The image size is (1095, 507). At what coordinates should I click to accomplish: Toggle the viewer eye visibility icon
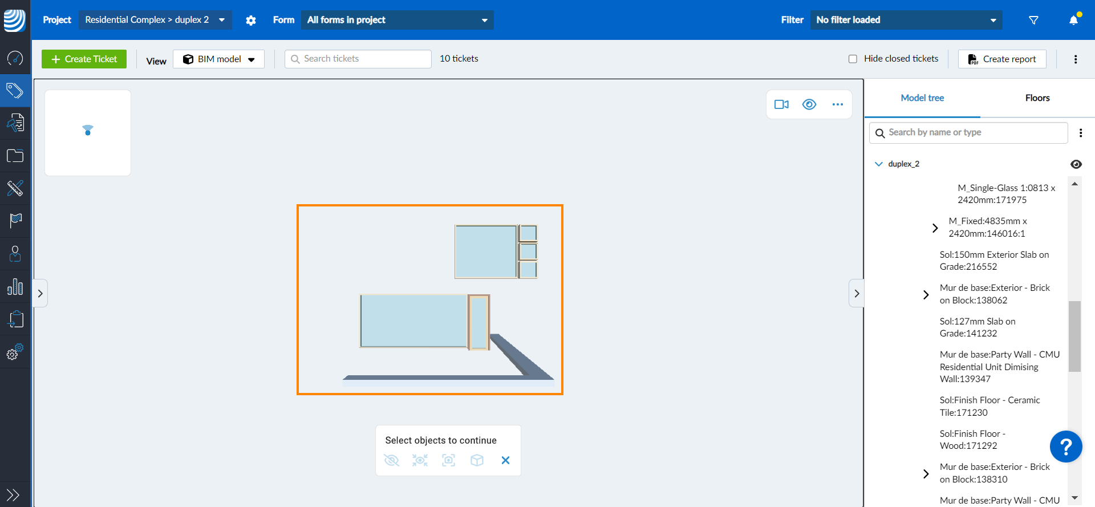click(809, 104)
